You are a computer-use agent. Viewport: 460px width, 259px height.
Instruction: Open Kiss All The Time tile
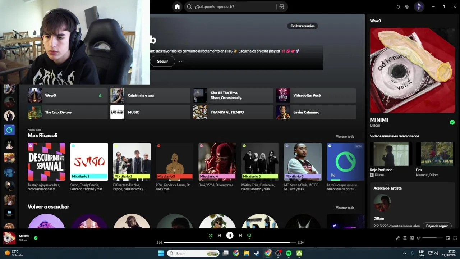[x=233, y=95]
